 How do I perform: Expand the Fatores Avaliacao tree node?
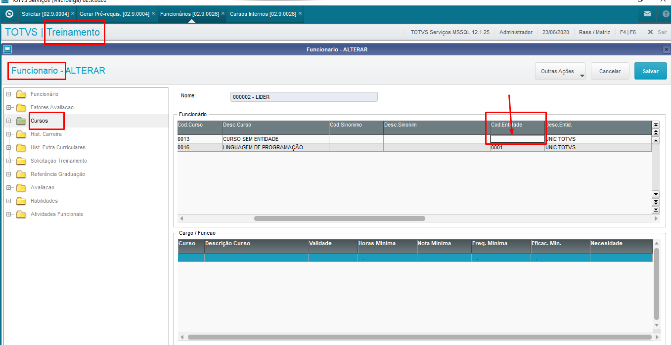click(8, 107)
